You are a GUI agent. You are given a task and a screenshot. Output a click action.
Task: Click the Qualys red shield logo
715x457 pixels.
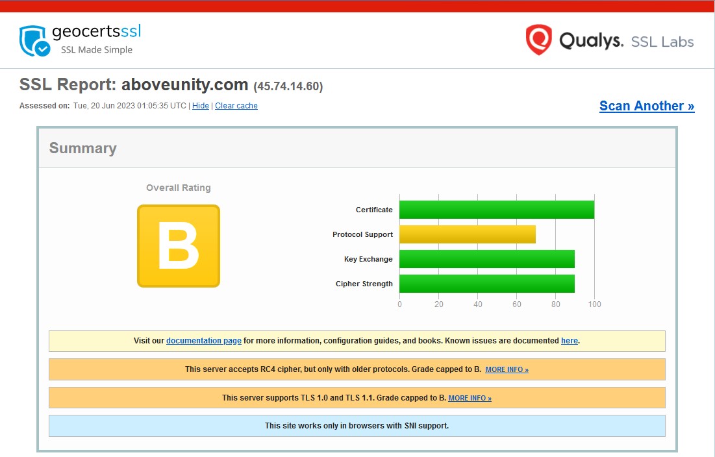(x=538, y=40)
